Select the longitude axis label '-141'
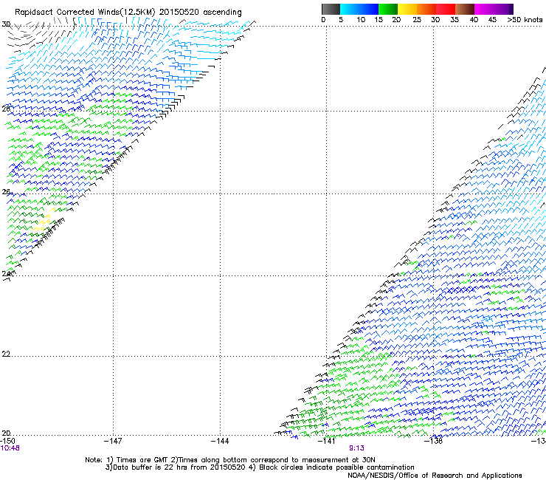Viewport: 546px width, 480px height. 327,441
